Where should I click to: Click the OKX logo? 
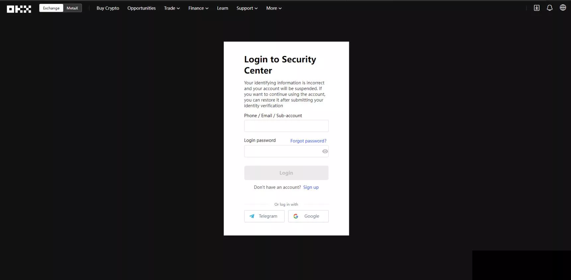point(19,9)
